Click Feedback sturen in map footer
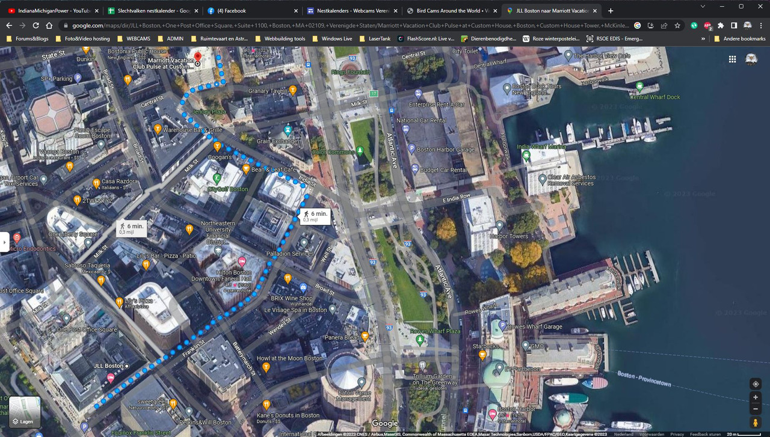The width and height of the screenshot is (770, 437). (705, 434)
